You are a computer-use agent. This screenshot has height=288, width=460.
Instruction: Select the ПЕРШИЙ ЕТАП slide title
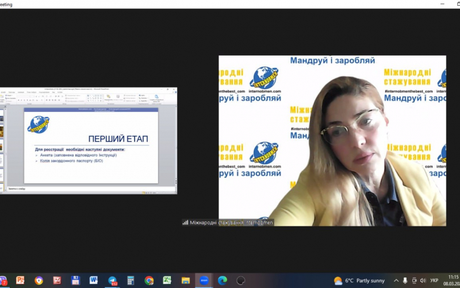(118, 139)
